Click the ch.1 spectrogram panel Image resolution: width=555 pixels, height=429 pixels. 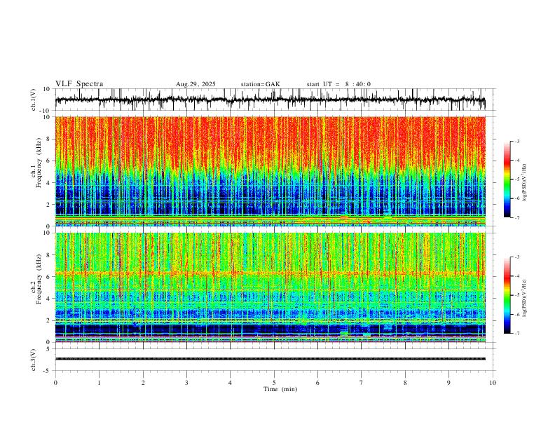pos(270,171)
